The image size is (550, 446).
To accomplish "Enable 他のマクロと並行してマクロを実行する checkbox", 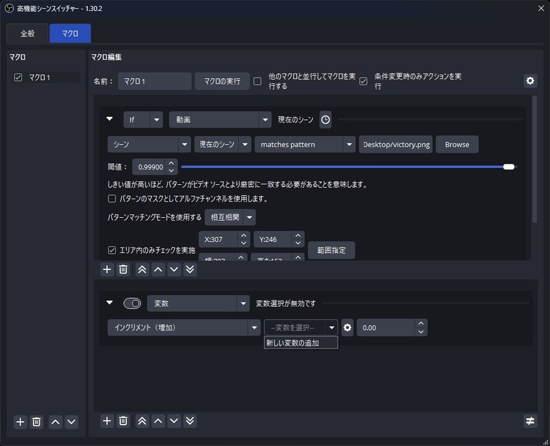I will click(x=257, y=81).
